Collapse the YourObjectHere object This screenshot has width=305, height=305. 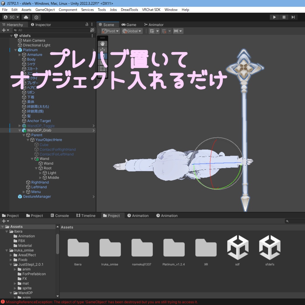[28, 140]
